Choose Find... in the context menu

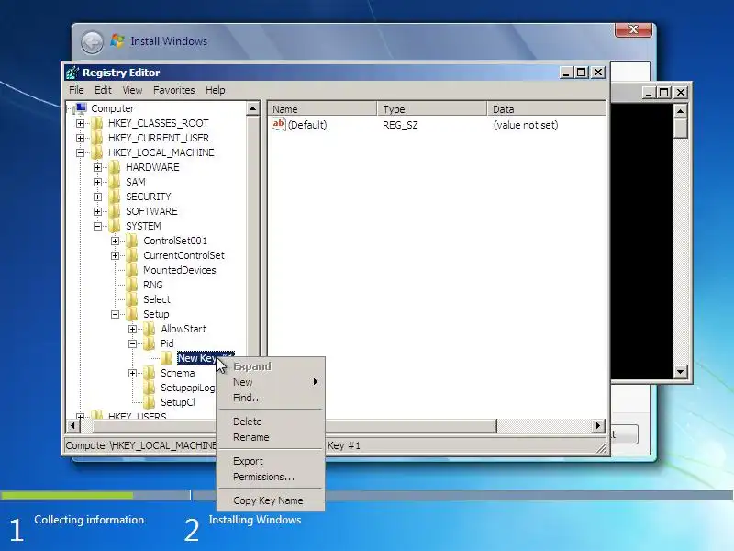[x=271, y=398]
